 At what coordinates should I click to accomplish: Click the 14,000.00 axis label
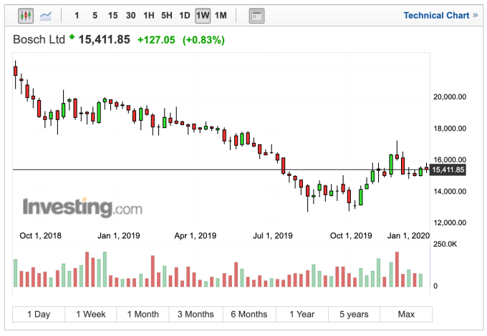click(x=450, y=192)
